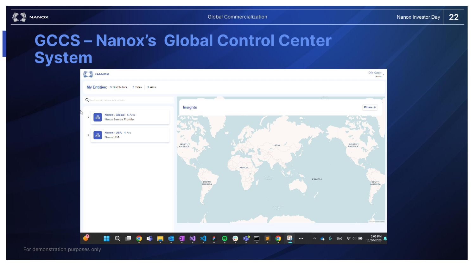The height and width of the screenshot is (267, 475).
Task: Open Figma from the taskbar
Action: [214, 239]
